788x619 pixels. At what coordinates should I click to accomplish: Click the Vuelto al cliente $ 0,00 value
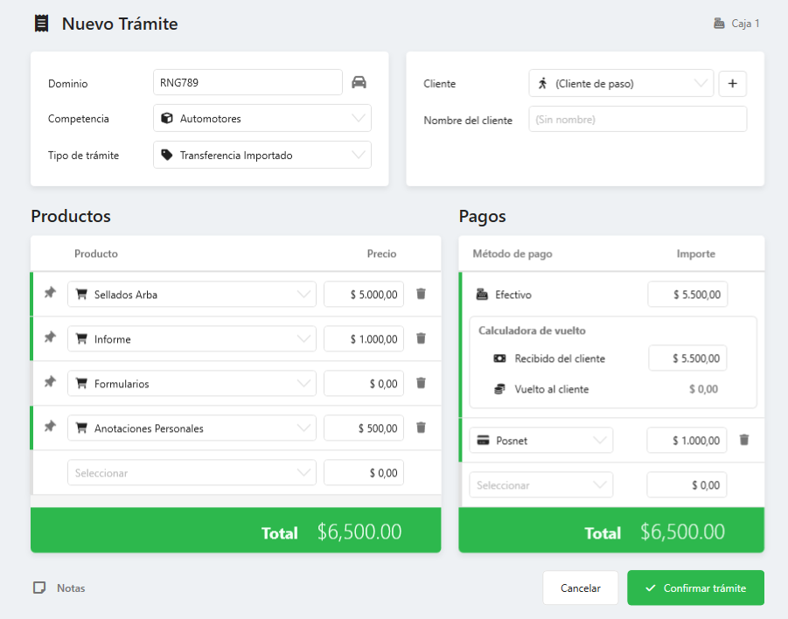[703, 389]
